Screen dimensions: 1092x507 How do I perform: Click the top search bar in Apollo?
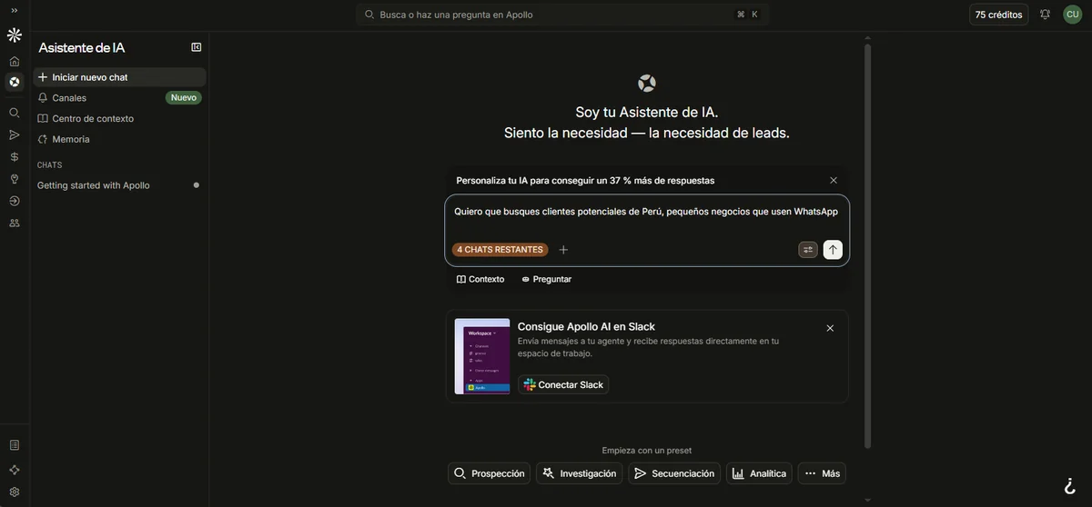(562, 15)
